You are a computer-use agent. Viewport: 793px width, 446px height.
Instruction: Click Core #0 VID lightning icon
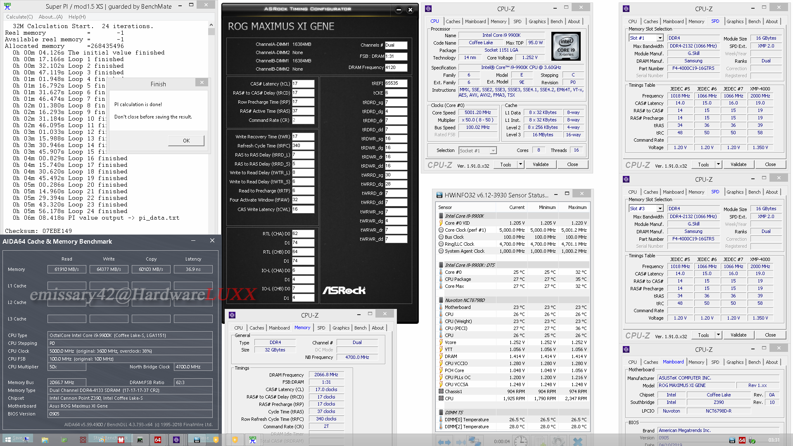pos(441,223)
